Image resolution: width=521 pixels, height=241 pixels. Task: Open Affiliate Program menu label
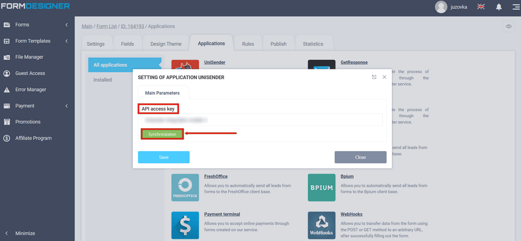[x=34, y=138]
